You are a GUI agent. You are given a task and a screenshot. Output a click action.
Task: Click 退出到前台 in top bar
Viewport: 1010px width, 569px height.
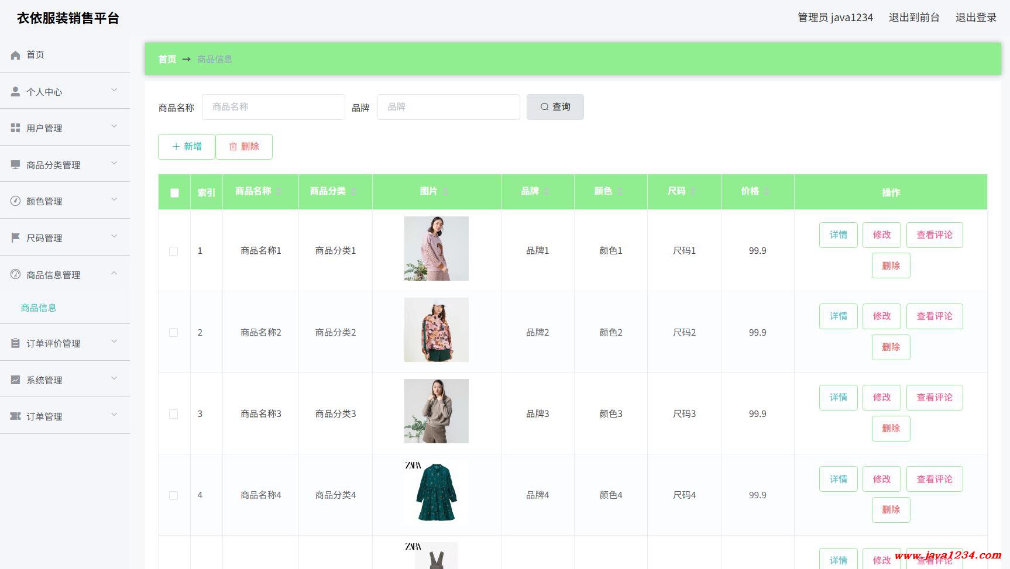tap(914, 18)
